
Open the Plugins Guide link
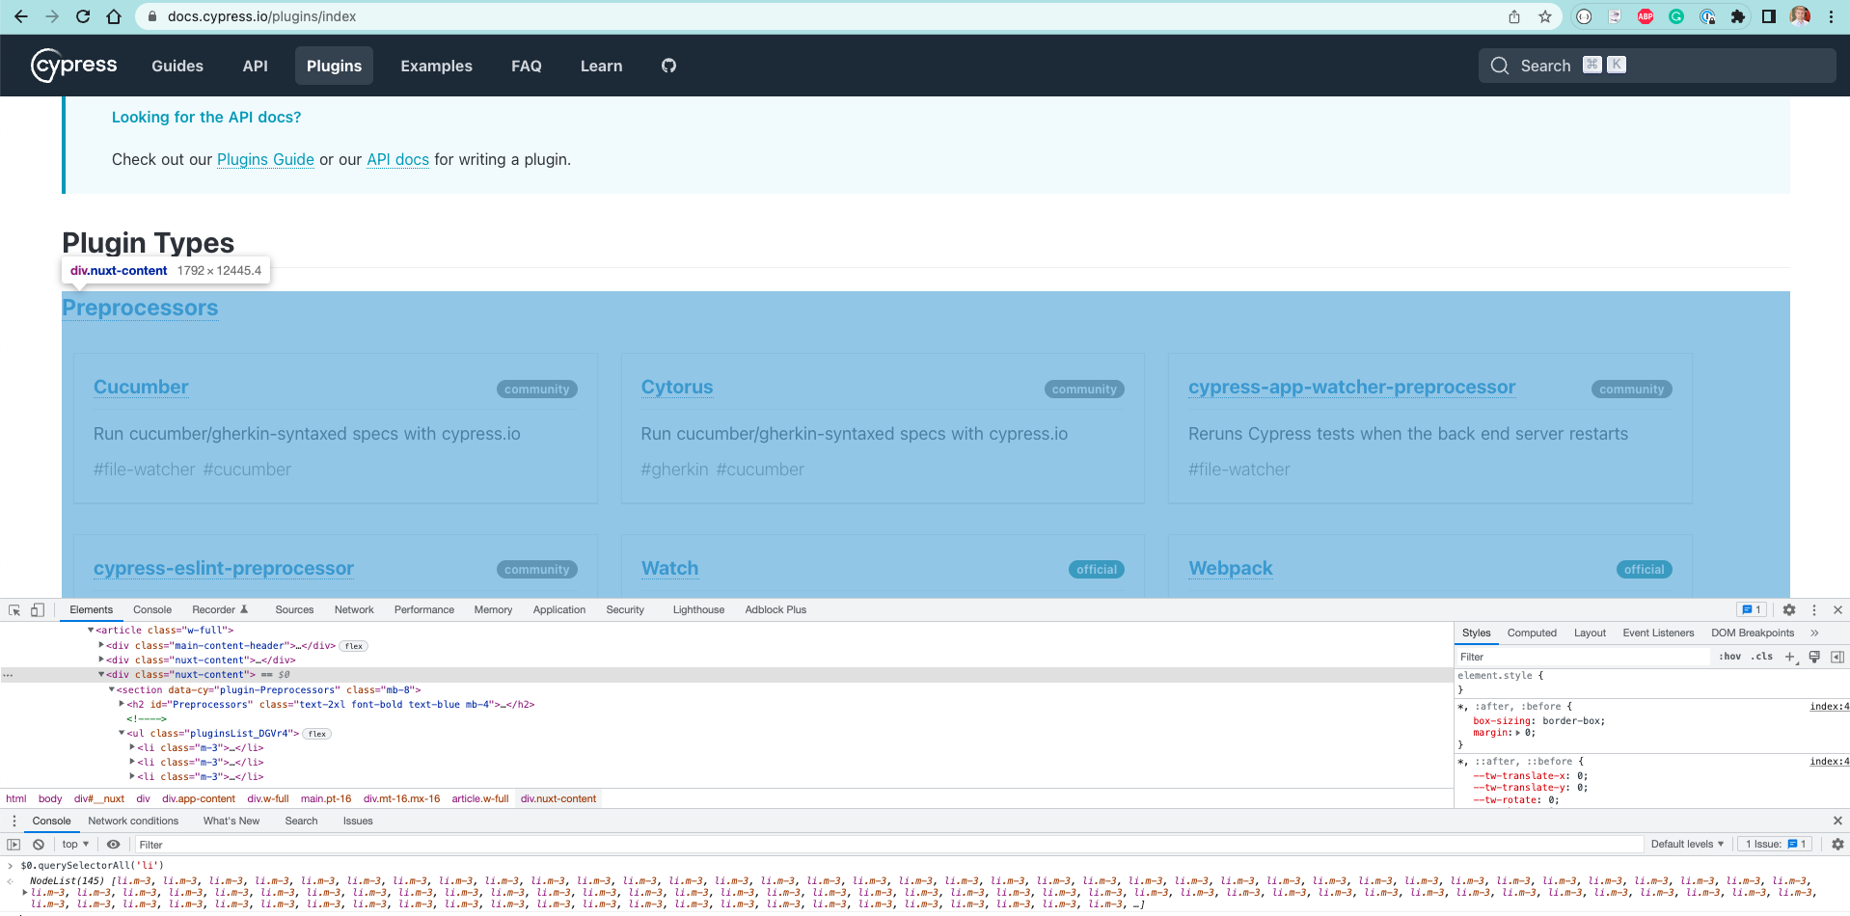(265, 159)
